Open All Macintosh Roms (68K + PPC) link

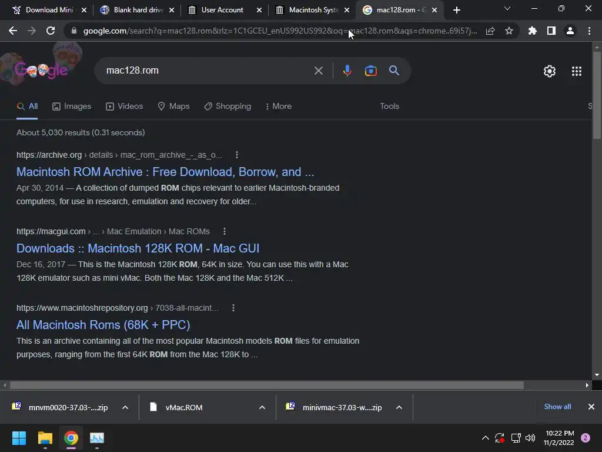tap(103, 325)
